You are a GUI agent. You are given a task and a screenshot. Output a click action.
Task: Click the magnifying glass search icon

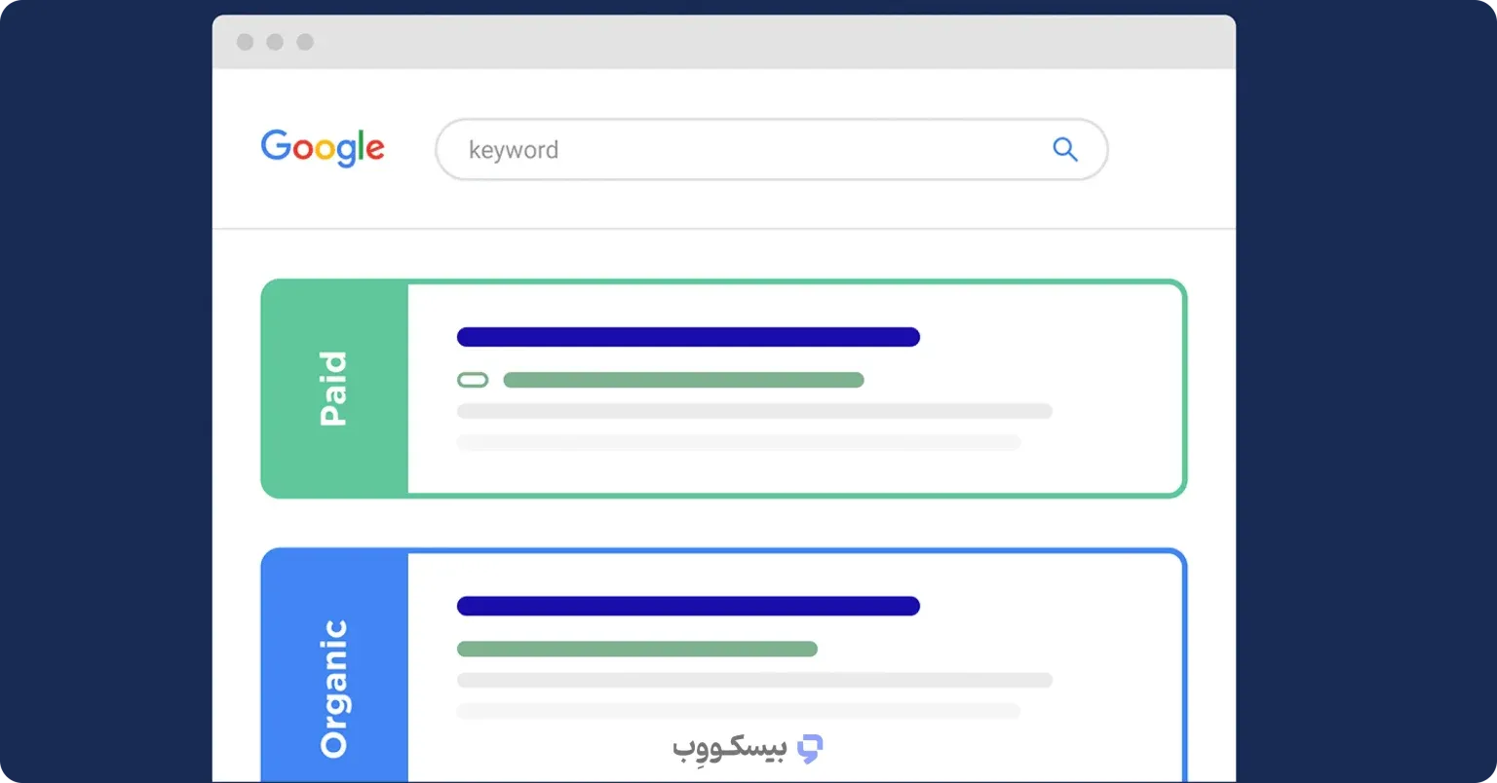tap(1065, 149)
